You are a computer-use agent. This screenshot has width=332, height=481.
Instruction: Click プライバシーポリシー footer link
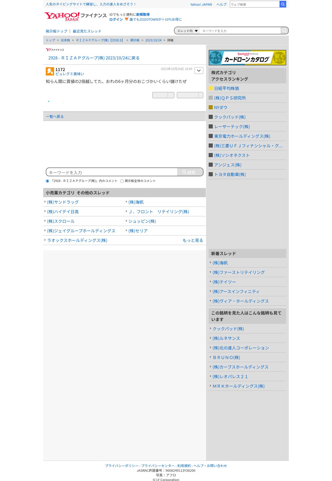pyautogui.click(x=122, y=466)
